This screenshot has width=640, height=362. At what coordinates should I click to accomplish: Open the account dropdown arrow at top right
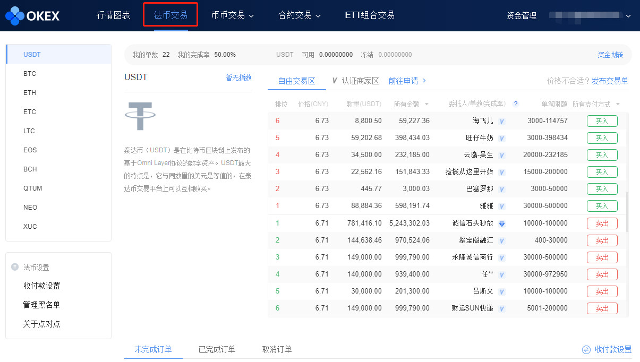coord(628,16)
